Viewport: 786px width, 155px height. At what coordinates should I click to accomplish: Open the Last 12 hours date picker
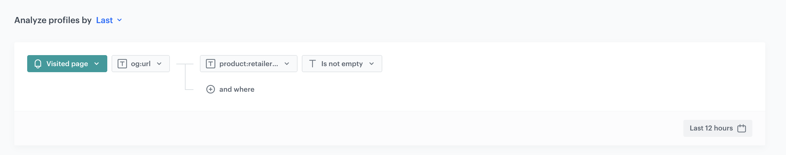pos(711,128)
